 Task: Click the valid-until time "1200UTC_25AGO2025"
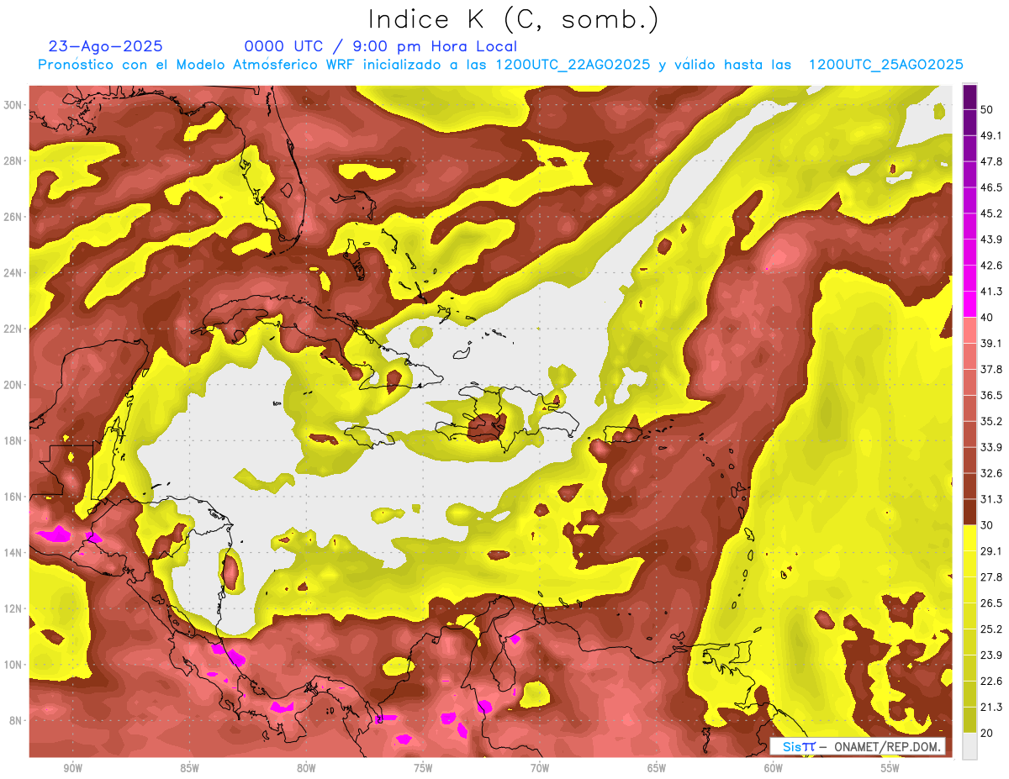point(885,65)
